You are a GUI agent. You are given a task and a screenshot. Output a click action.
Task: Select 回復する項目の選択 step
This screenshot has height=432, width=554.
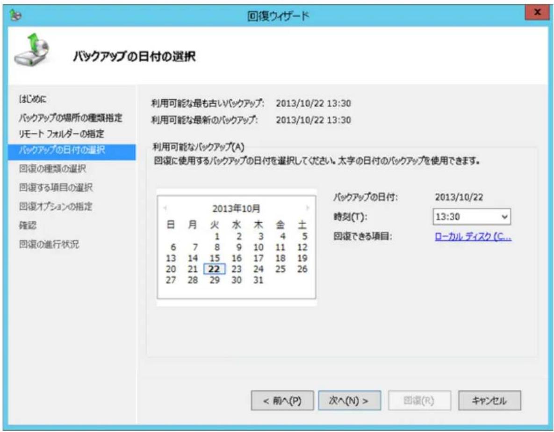coord(56,187)
